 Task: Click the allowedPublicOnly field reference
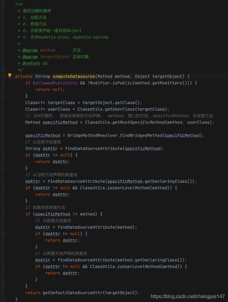tap(56, 83)
